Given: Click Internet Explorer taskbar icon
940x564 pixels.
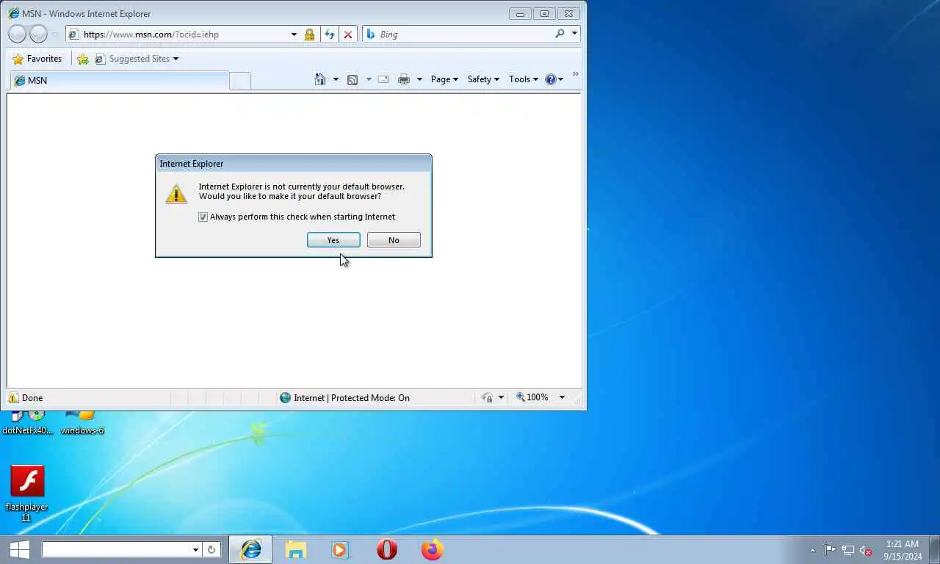Looking at the screenshot, I should [250, 549].
